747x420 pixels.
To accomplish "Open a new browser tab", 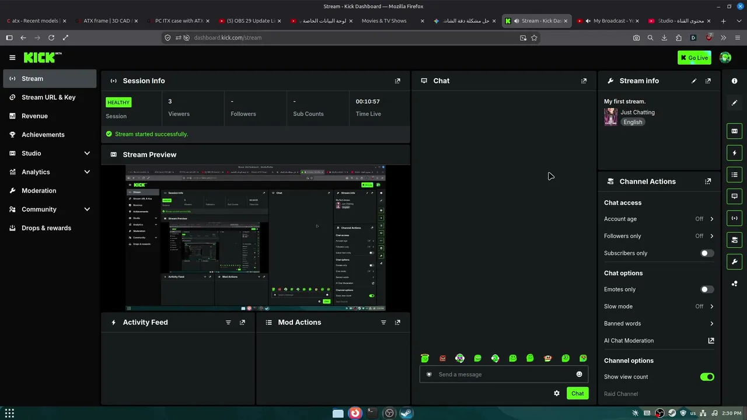I will point(724,21).
